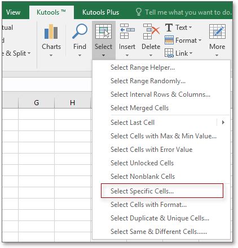Switch to the Kutools Plus tab
Screen dimensions: 238x248
tap(101, 12)
